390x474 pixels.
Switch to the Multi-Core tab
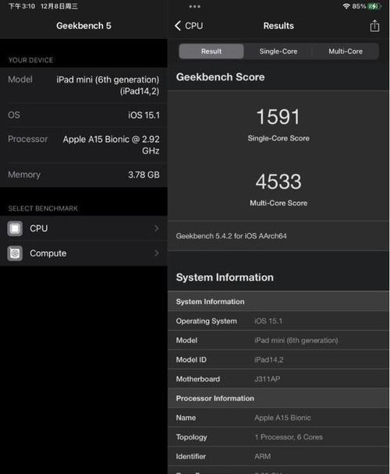(346, 51)
